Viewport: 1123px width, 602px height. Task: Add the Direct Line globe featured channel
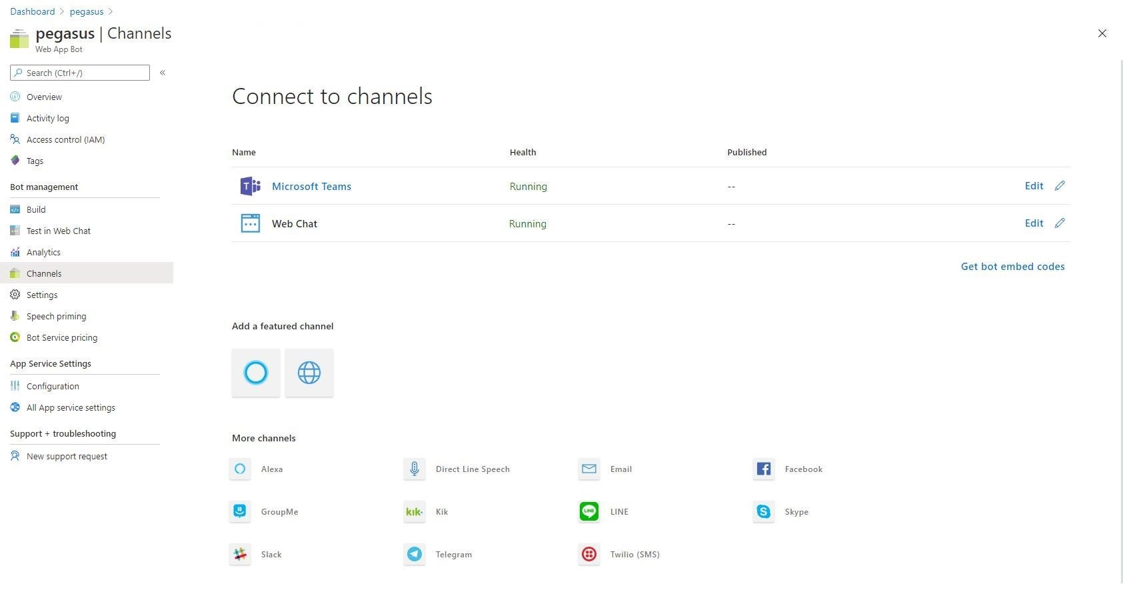(x=309, y=373)
